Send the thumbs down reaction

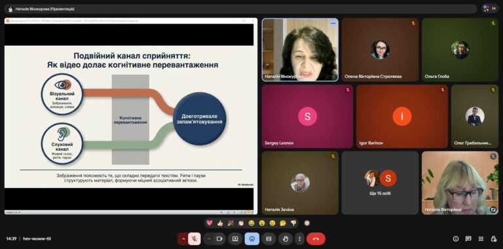pyautogui.click(x=293, y=223)
